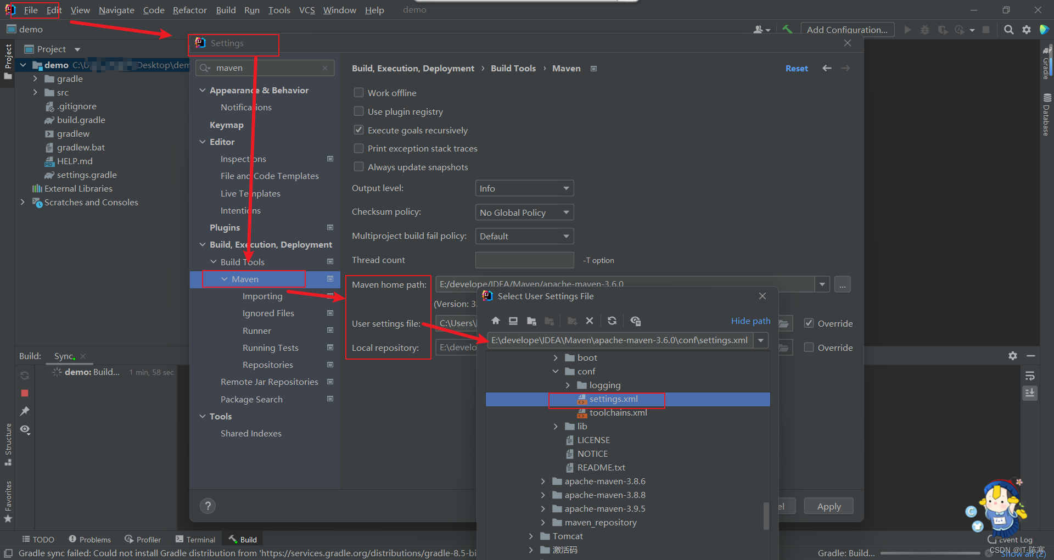This screenshot has height=560, width=1054.
Task: Go back with the left arrow in Settings
Action: pos(827,68)
